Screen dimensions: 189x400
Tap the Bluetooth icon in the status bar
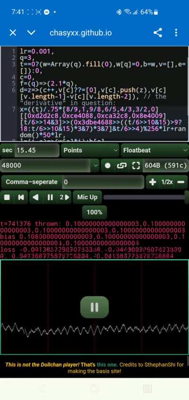[x=119, y=12]
